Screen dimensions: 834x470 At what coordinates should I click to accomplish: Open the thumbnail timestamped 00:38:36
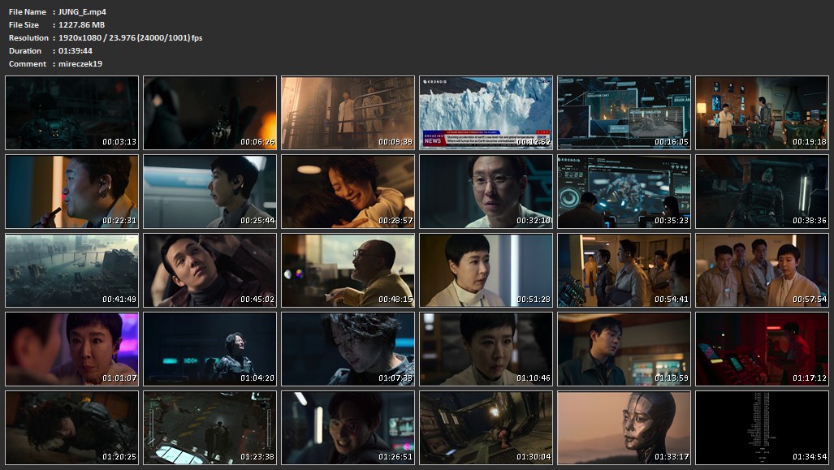[x=763, y=192]
